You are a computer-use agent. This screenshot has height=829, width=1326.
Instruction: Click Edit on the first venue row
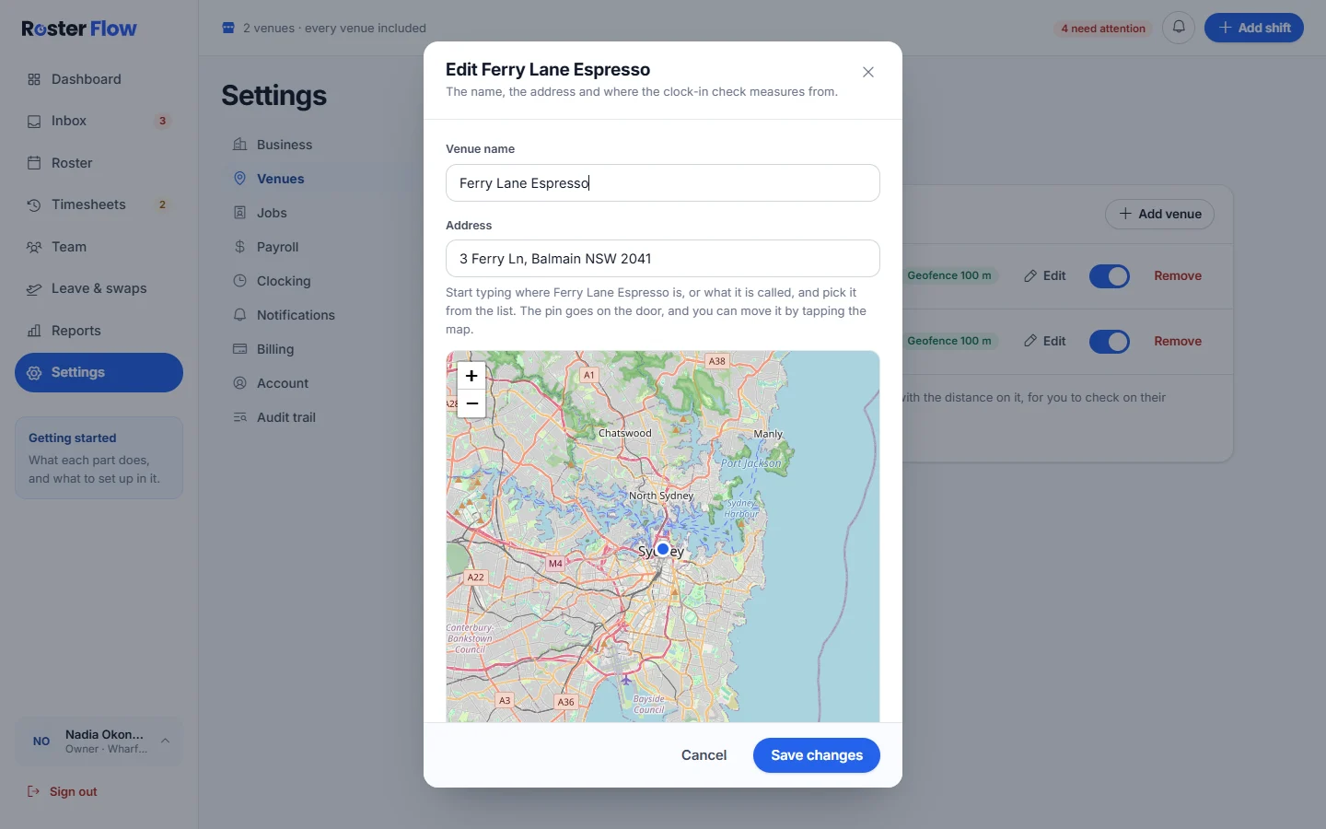point(1045,275)
